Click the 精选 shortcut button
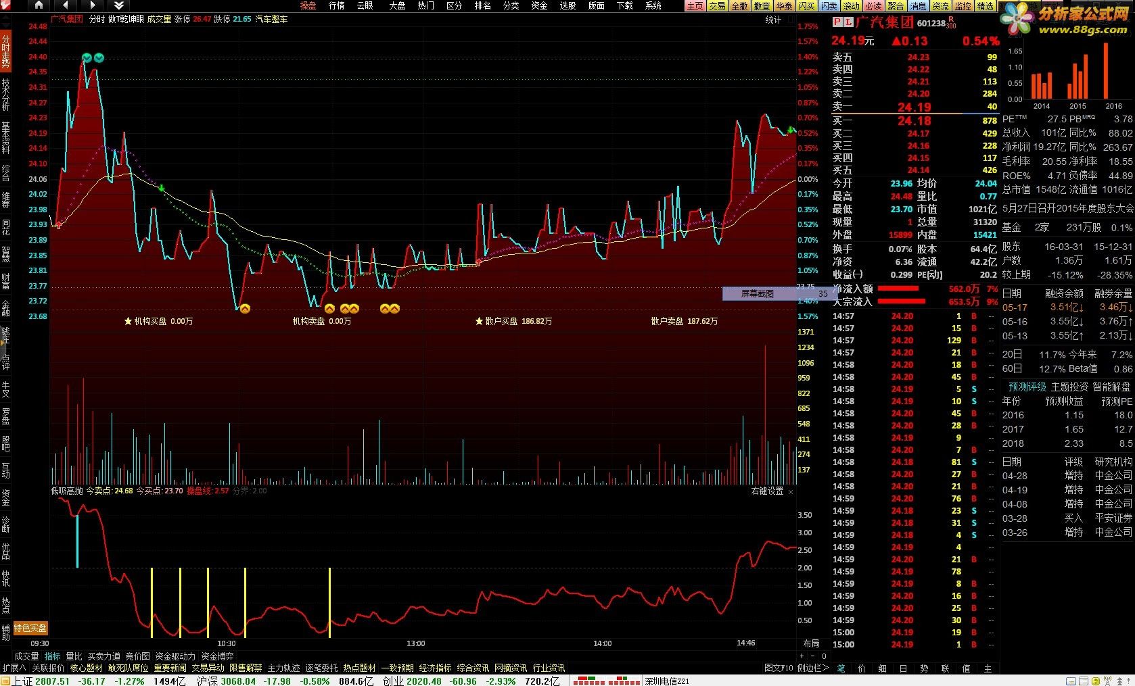Image resolution: width=1135 pixels, height=686 pixels. (x=985, y=6)
